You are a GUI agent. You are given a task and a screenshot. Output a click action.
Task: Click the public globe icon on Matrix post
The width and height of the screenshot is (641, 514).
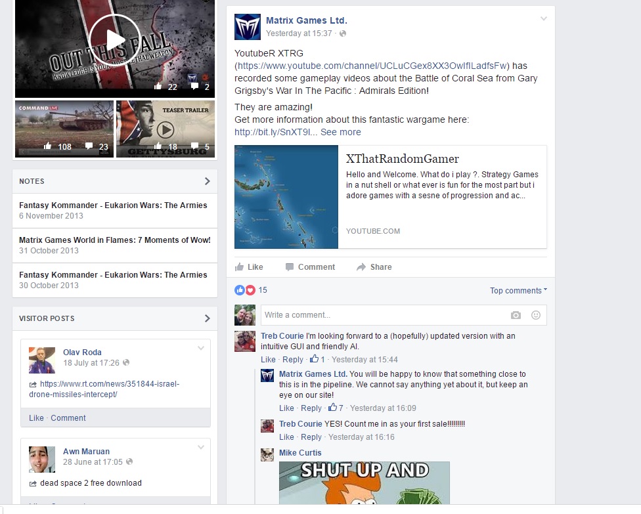343,33
